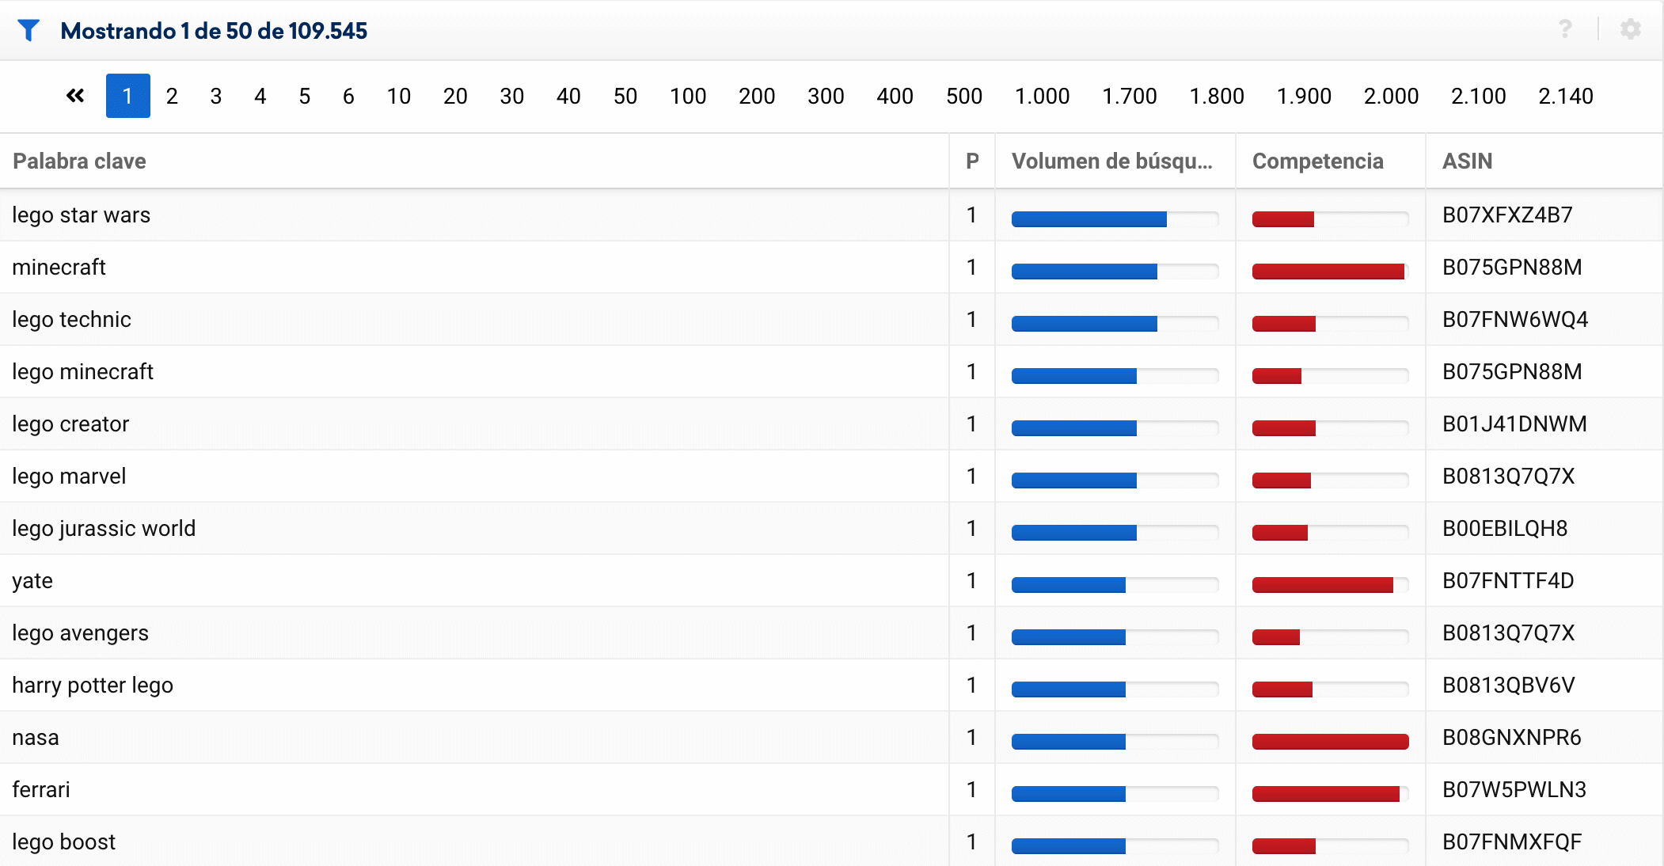This screenshot has width=1664, height=866.
Task: Click nasa competition bar
Action: [x=1330, y=742]
